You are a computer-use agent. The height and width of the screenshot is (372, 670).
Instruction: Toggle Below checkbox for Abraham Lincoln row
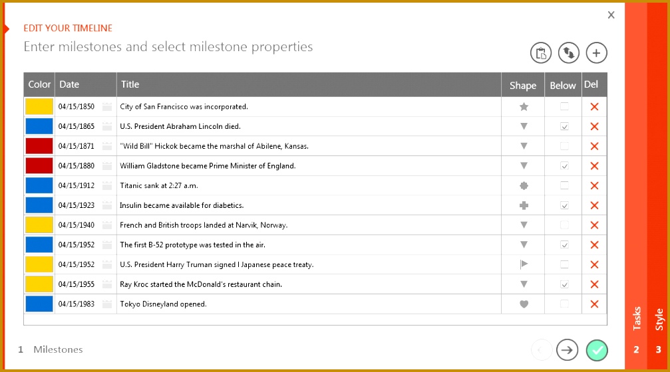click(564, 126)
